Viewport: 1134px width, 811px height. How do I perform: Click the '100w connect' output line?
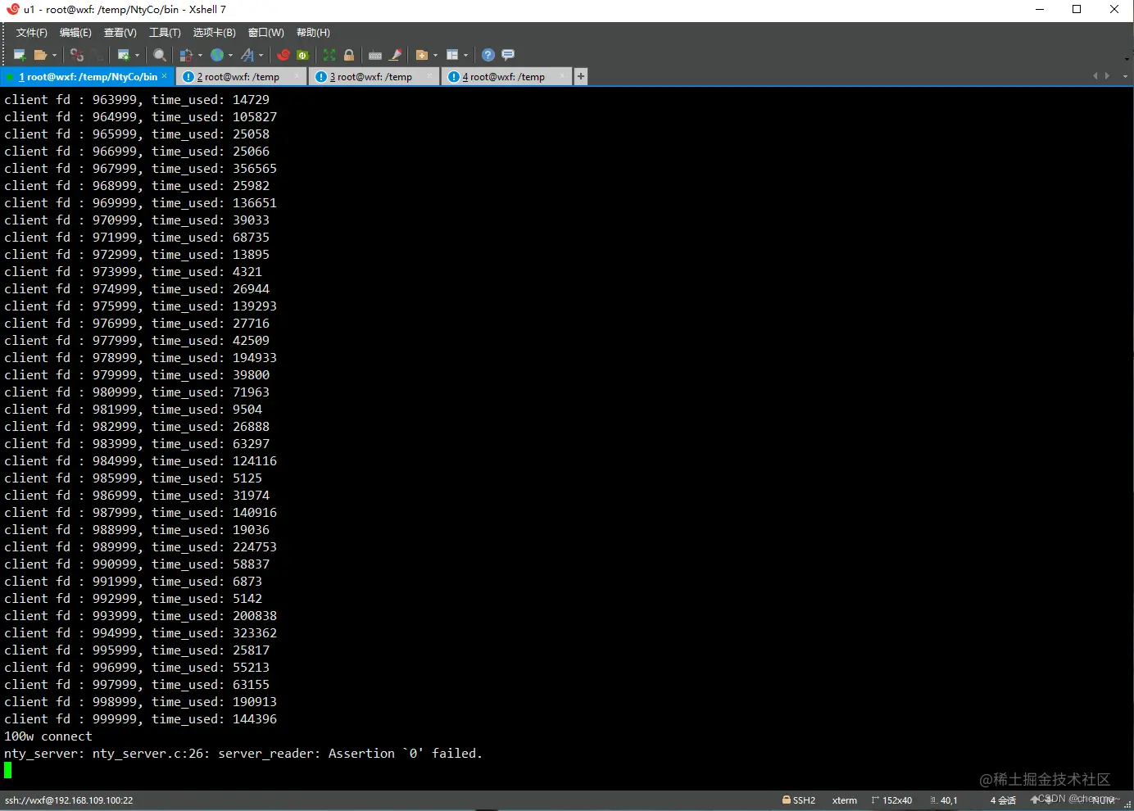tap(48, 736)
